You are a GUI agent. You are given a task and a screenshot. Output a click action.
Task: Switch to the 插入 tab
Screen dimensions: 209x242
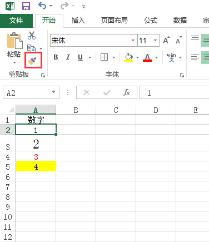[x=78, y=21]
